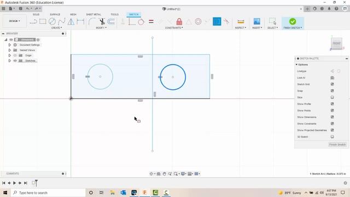Select the Mirror triangle tool
The width and height of the screenshot is (350, 197).
tap(71, 21)
